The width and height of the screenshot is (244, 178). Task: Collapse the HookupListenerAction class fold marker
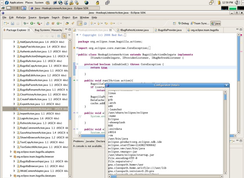(x=77, y=55)
